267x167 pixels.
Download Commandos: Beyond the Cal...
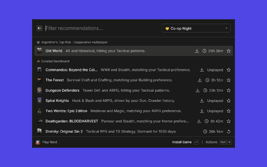(x=202, y=70)
